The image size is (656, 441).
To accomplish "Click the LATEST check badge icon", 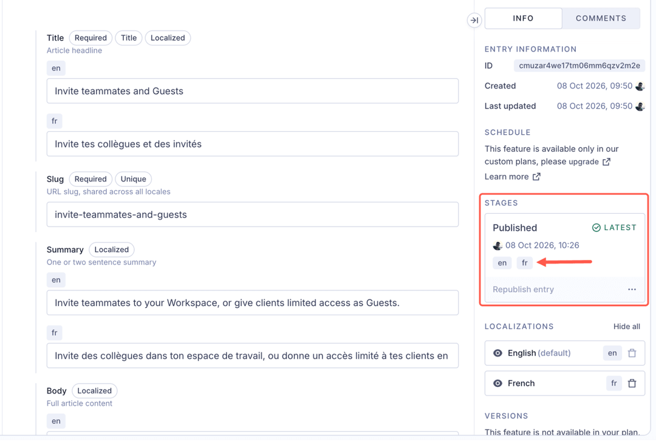I will tap(596, 228).
